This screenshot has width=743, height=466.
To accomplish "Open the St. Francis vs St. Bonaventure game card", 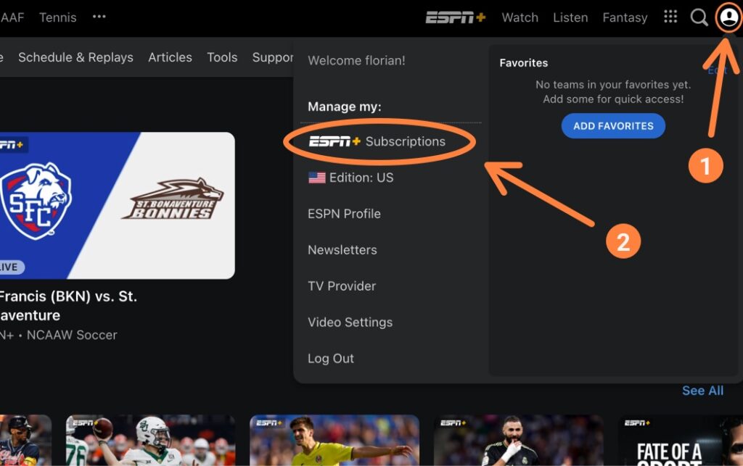I will [x=117, y=205].
